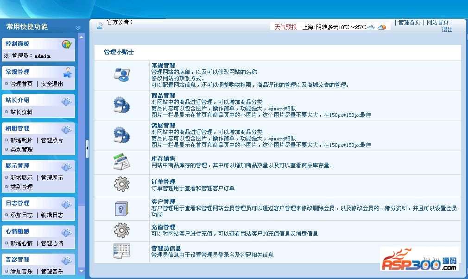The image size is (468, 279).
Task: Click the help book icon for 客户管理
Action: (121, 208)
